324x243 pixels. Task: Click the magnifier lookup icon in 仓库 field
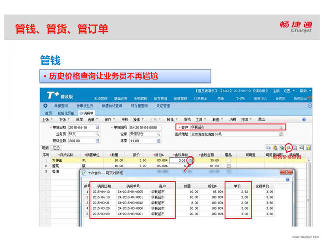click(159, 134)
